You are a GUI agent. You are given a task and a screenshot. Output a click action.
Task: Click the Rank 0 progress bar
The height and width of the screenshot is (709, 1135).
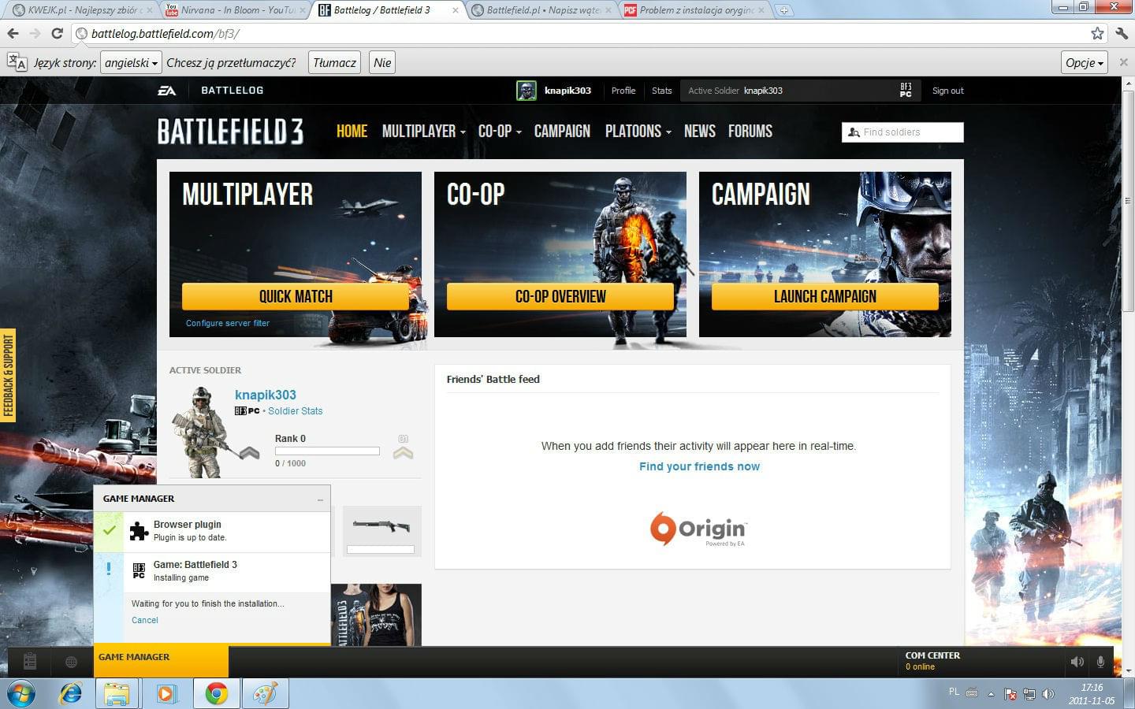pos(327,451)
